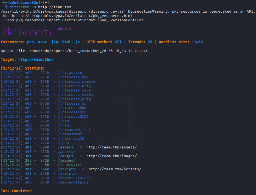Click the 'Threads: 25' value
256x195 pixels.
point(140,42)
